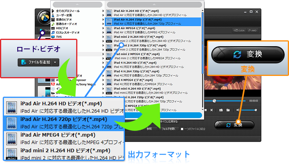Click the iPad 4 H.264 HD profile icon
Image resolution: width=289 pixels, height=164 pixels.
click(x=109, y=65)
